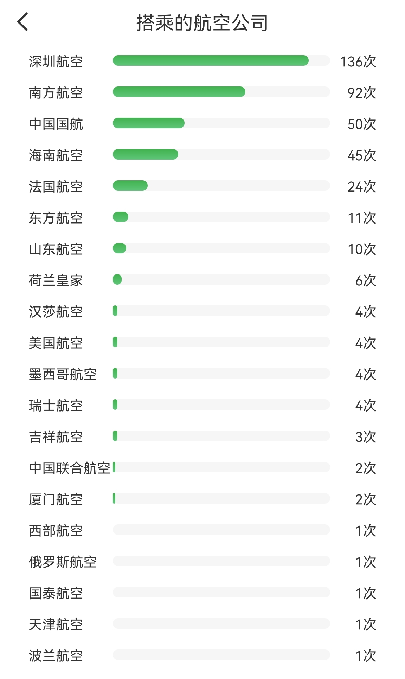Click the 搭乘的航空公司 page title
The image size is (405, 679).
(202, 23)
